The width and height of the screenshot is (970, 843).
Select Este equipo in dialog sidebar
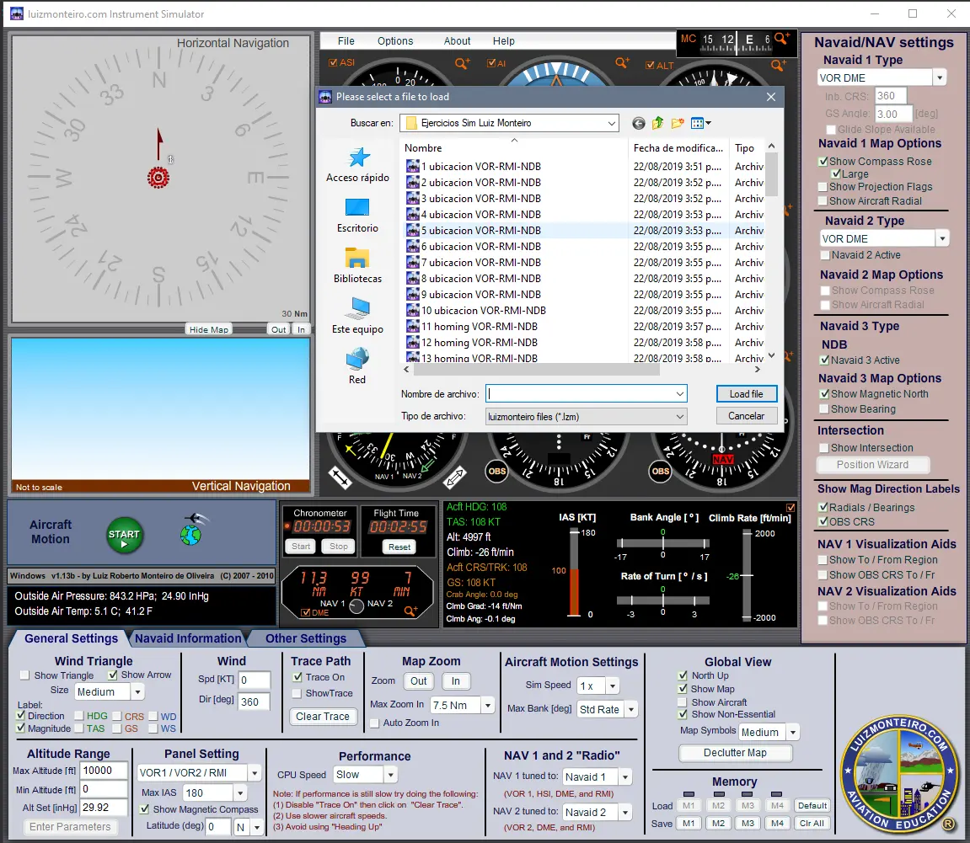(357, 315)
